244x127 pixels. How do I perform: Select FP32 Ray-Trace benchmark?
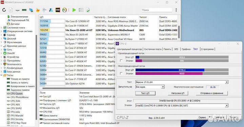(18, 123)
